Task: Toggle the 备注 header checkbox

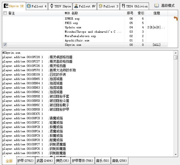Action: [x=5, y=13]
